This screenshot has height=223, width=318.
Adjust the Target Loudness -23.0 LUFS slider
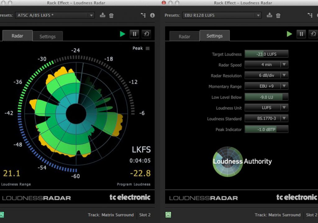(x=266, y=54)
